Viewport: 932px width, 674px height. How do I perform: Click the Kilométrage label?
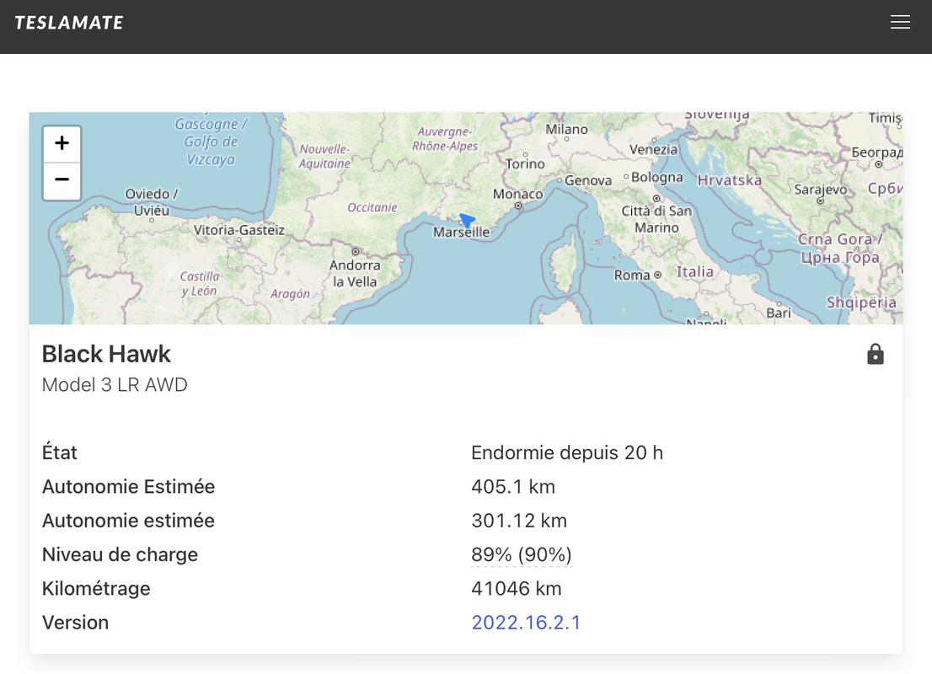pos(96,588)
